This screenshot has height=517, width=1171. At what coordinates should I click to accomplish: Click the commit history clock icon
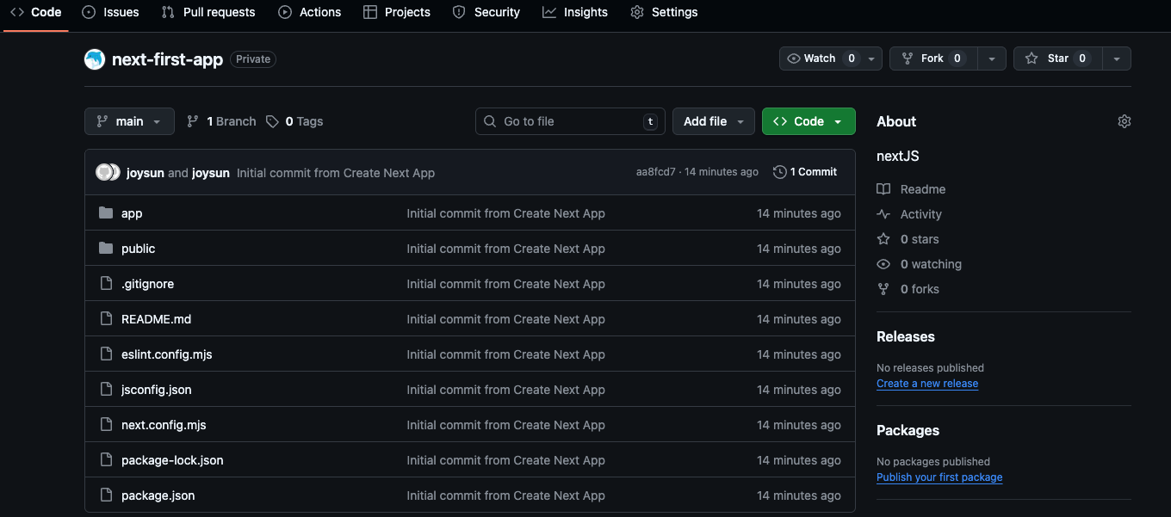pos(780,172)
